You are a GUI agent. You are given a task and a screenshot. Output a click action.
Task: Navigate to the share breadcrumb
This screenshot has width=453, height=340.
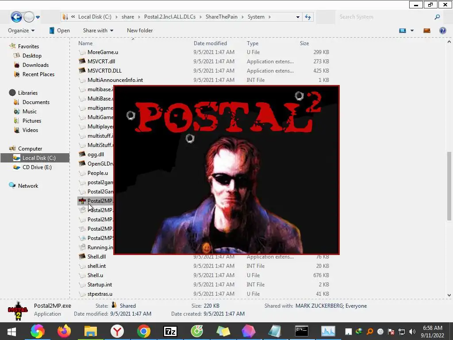(128, 17)
